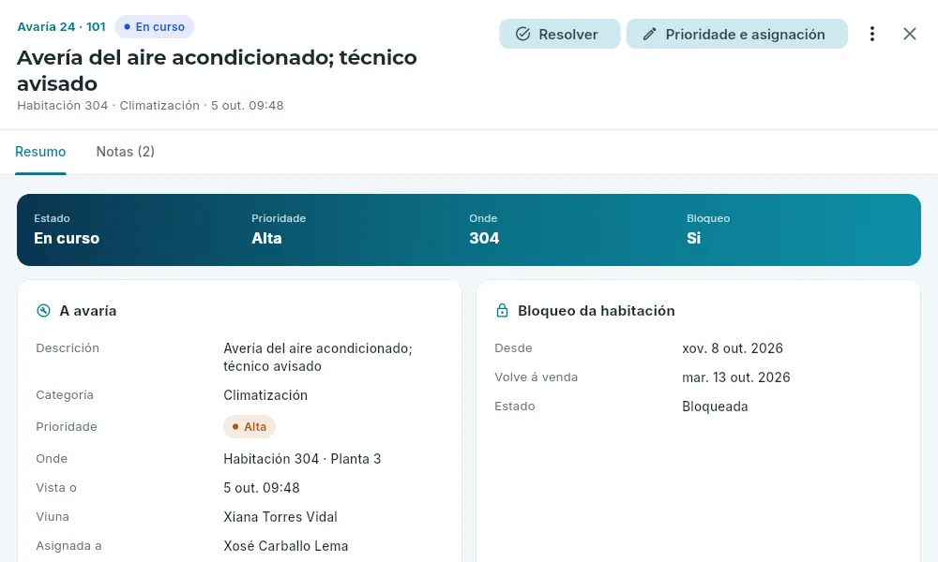The width and height of the screenshot is (938, 562).
Task: Click the En curso status badge
Action: [155, 27]
